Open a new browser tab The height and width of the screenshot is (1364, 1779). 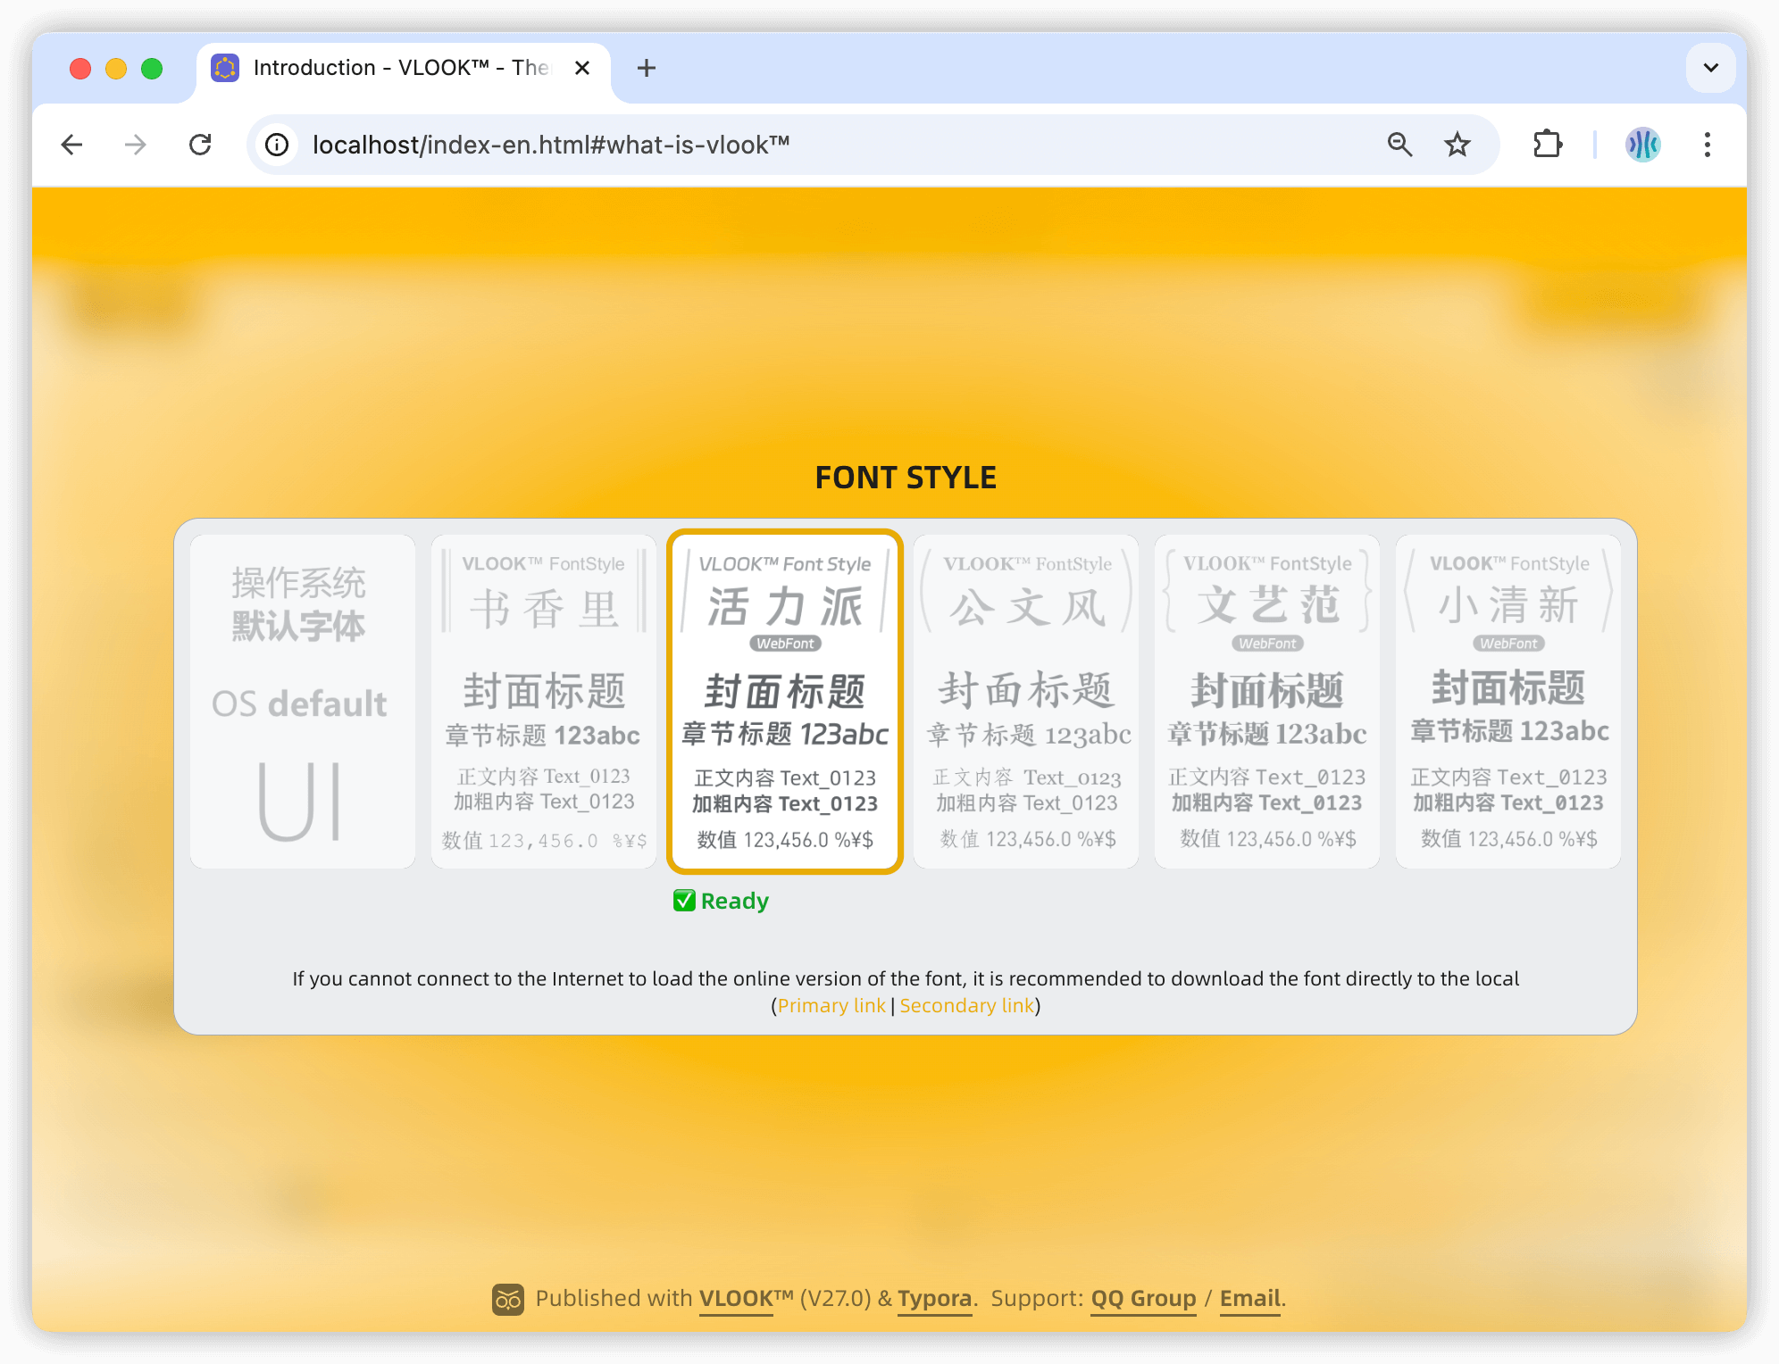647,68
